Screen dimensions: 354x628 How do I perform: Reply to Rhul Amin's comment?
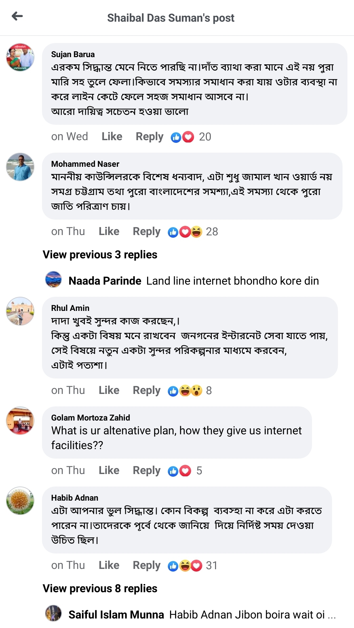point(147,390)
